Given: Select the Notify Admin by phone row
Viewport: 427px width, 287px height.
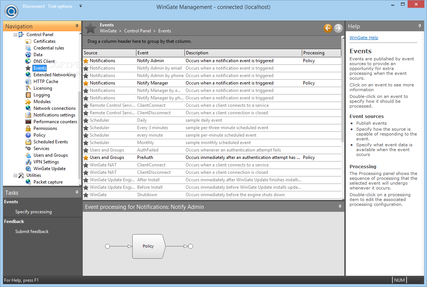Looking at the screenshot, I should (212, 76).
